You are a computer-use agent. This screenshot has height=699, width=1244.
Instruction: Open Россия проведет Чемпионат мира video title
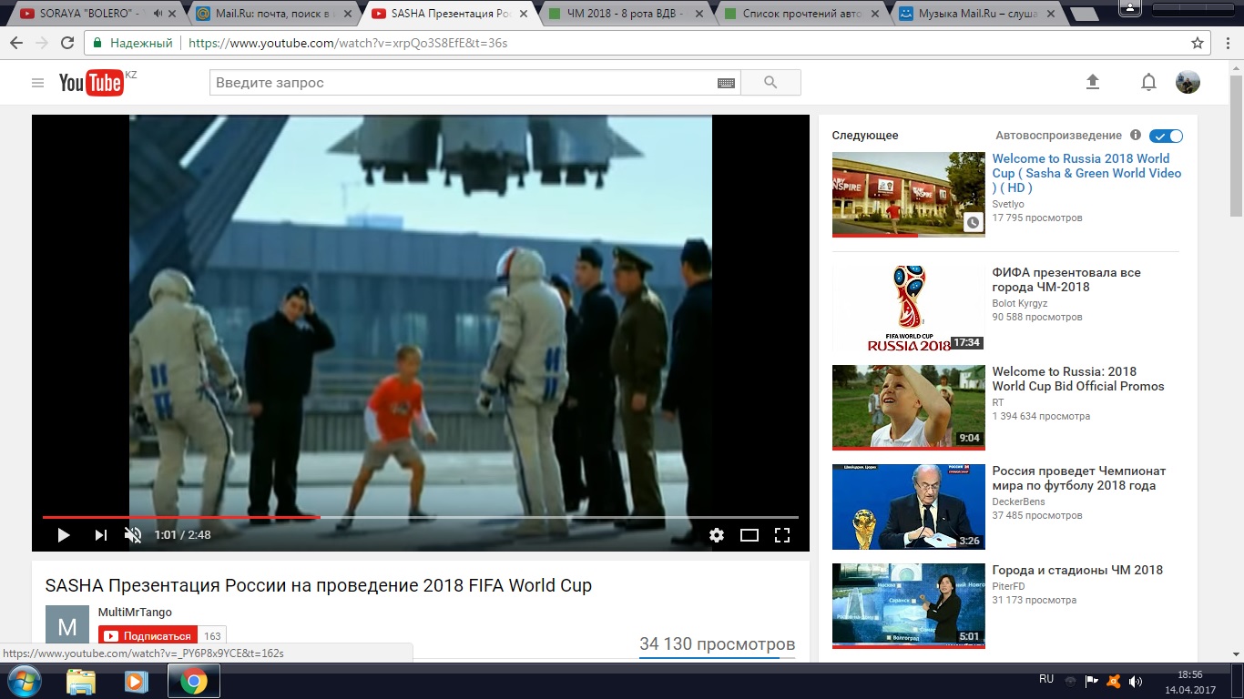(x=1079, y=478)
